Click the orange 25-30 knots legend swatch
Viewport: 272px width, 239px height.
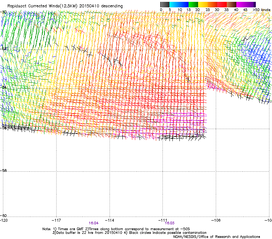tap(212, 4)
